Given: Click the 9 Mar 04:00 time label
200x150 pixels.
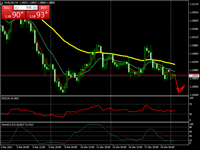Looking at the screenshot, I should point(71,147).
